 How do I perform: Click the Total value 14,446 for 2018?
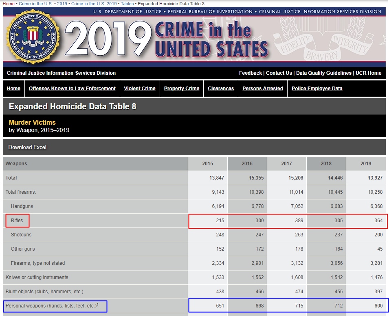click(335, 177)
